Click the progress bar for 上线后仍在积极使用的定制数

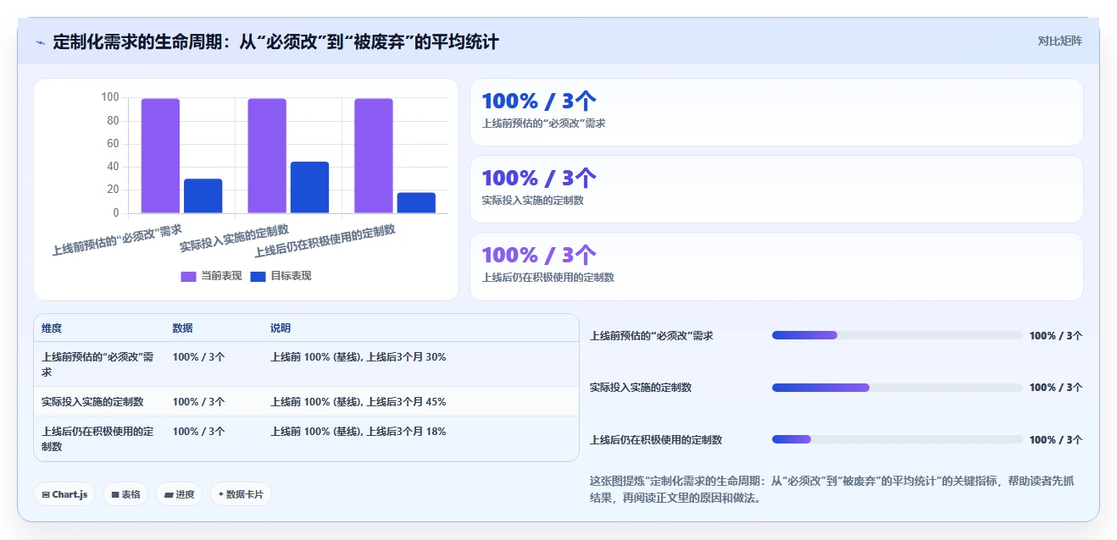click(897, 439)
